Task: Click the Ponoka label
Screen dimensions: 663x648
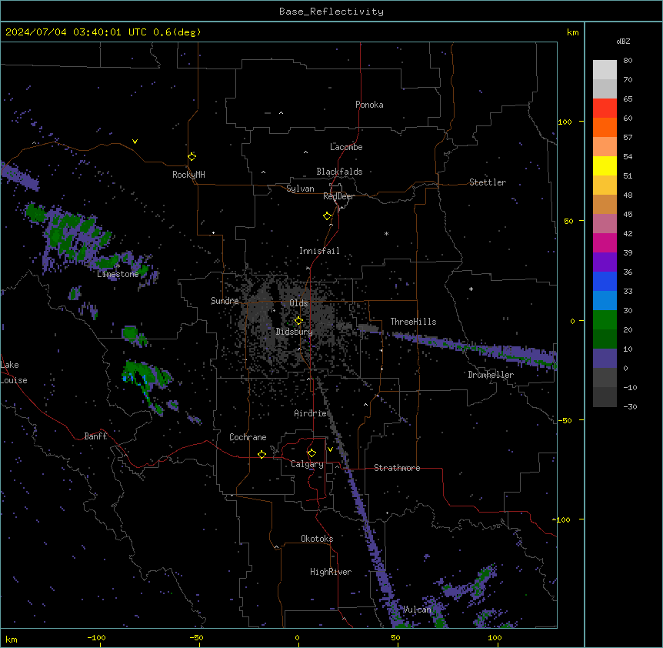Action: coord(369,105)
